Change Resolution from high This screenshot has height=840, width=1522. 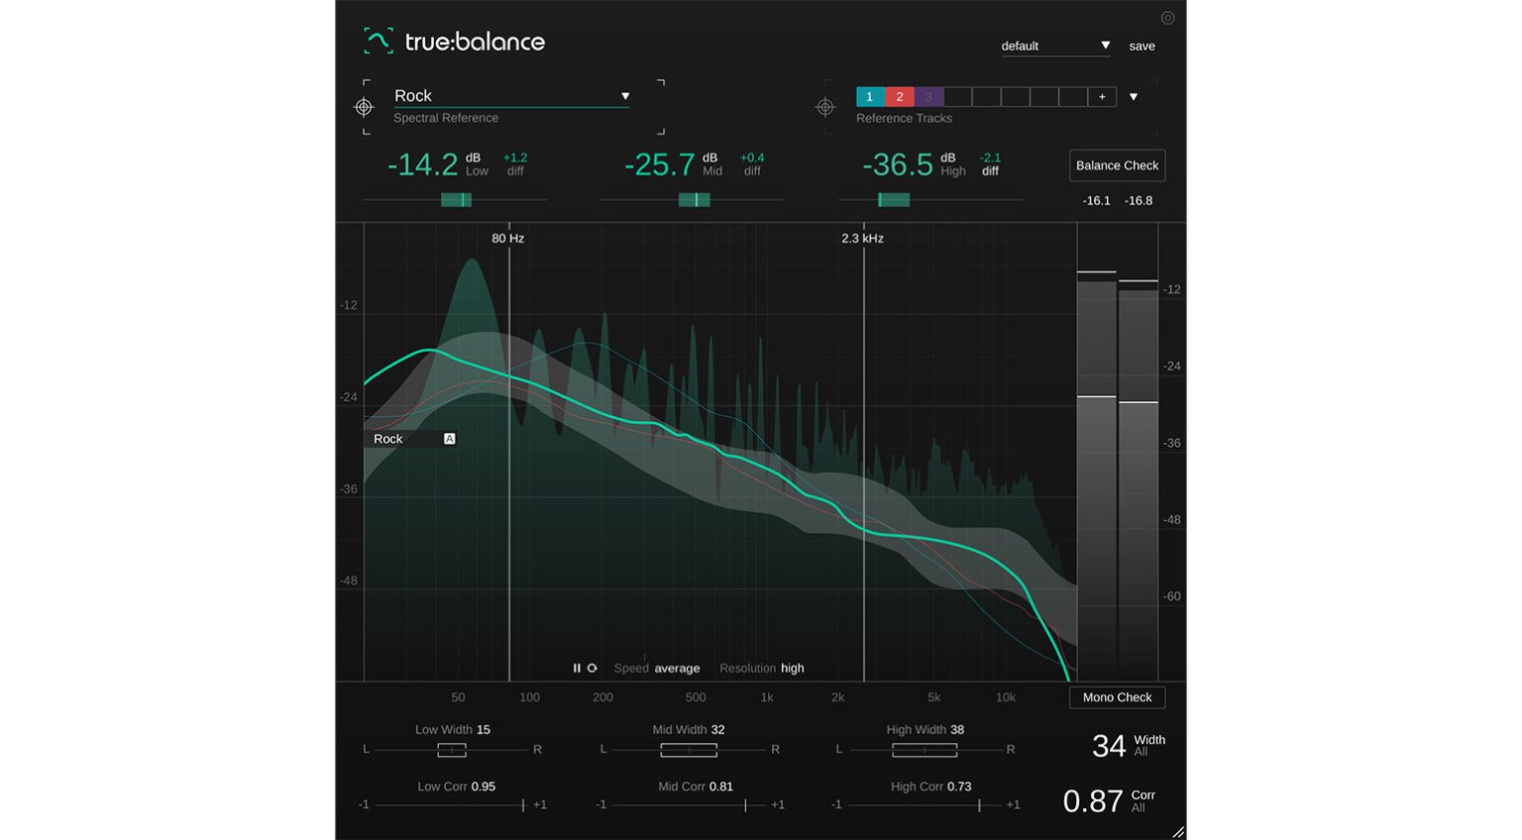coord(792,668)
